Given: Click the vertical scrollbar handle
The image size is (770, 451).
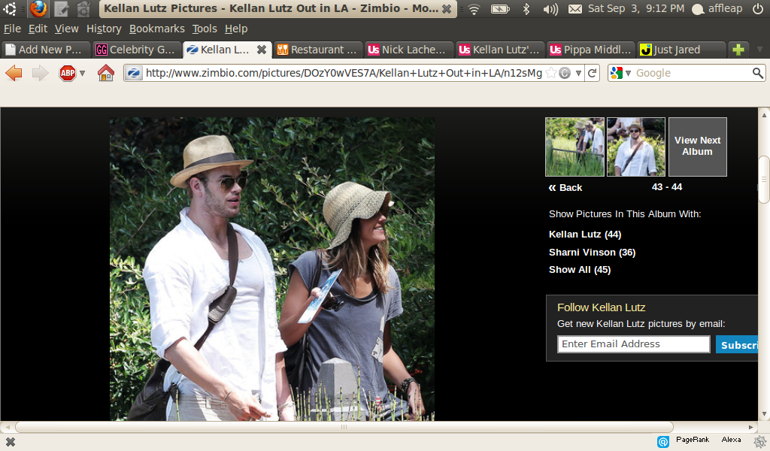Looking at the screenshot, I should [x=764, y=180].
